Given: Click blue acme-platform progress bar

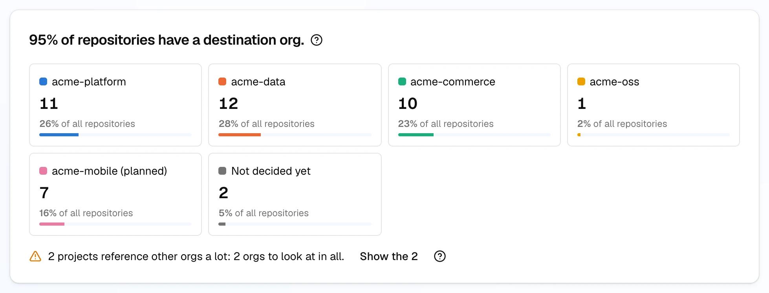Looking at the screenshot, I should 115,135.
